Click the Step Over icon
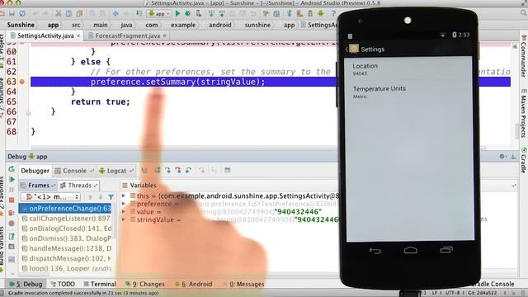Image resolution: width=528 pixels, height=297 pixels. 158,171
